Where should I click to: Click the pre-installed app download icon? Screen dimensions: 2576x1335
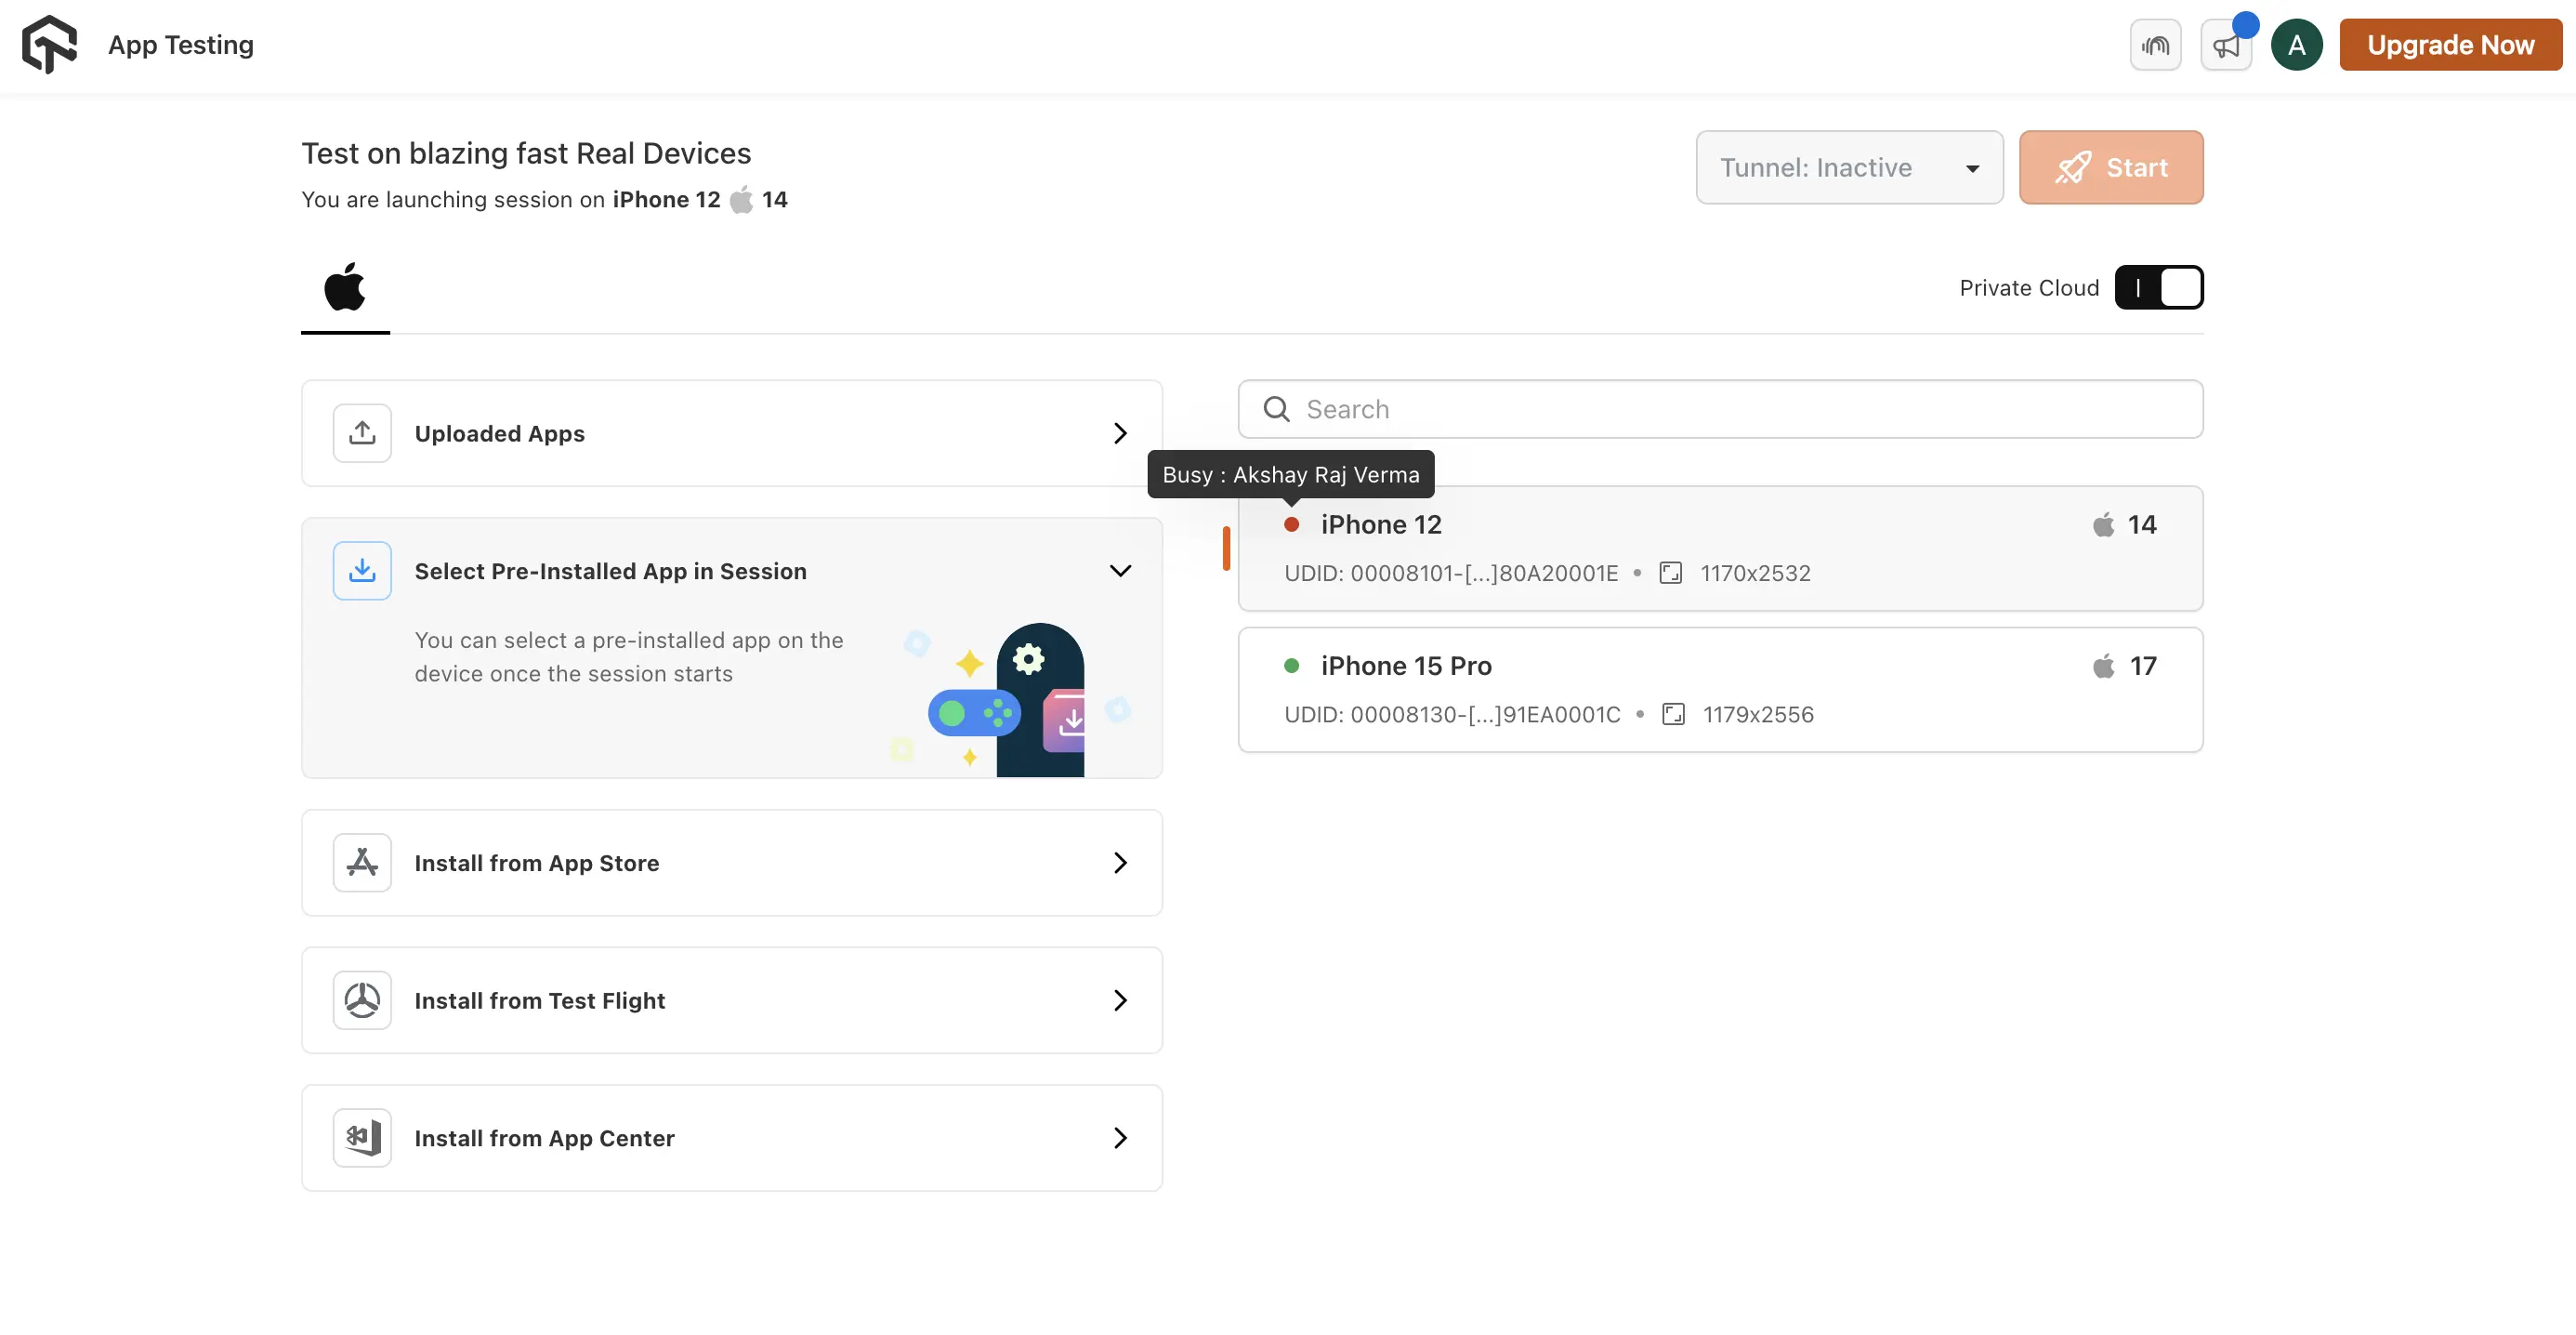click(x=362, y=571)
